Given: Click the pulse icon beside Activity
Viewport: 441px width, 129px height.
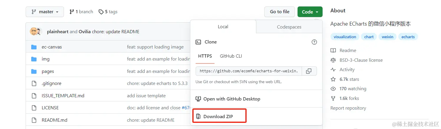Looking at the screenshot, I should (333, 70).
